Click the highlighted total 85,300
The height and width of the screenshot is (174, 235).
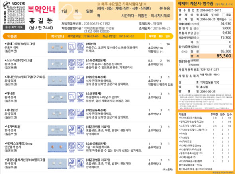tap(224, 56)
